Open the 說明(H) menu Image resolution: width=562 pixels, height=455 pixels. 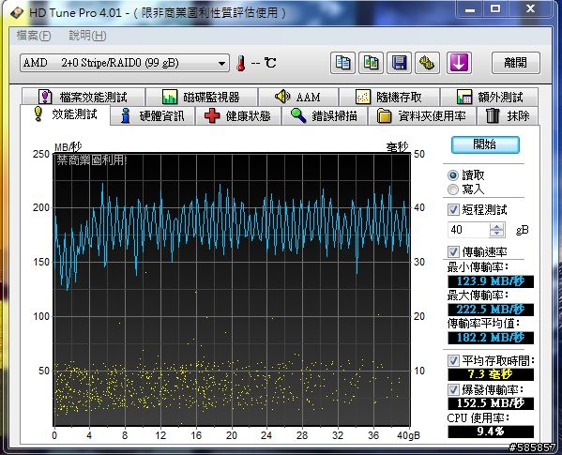[x=87, y=36]
